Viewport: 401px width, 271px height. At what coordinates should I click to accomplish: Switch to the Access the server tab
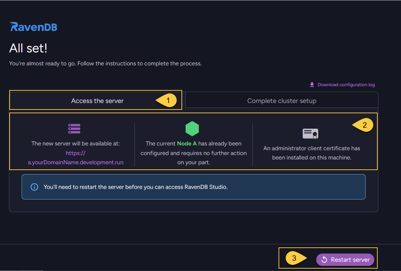coord(97,101)
